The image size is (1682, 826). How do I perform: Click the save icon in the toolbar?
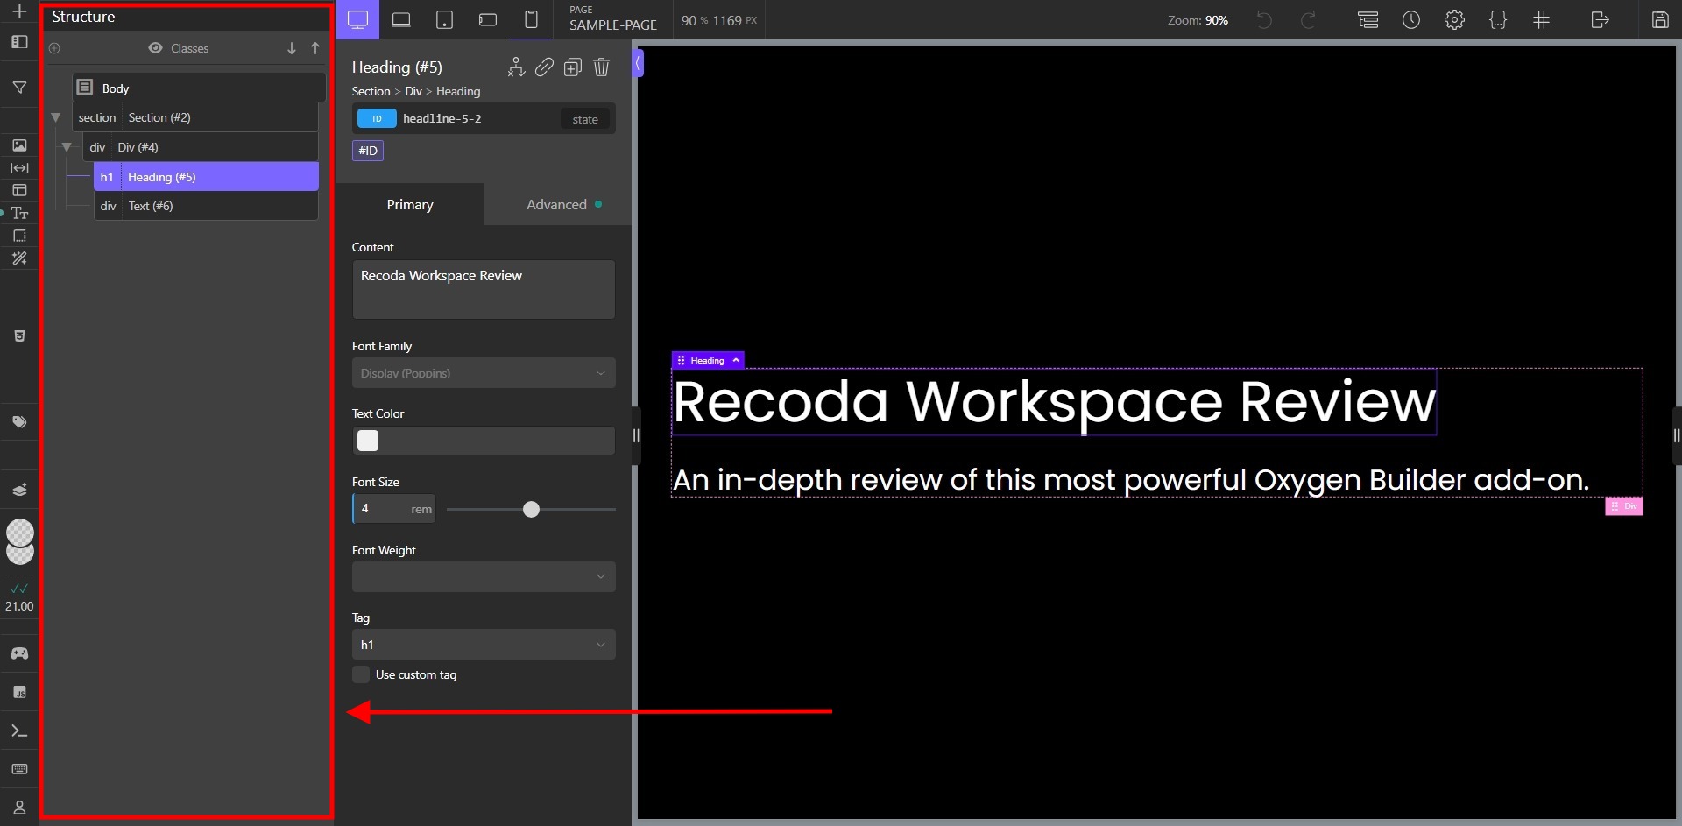pyautogui.click(x=1661, y=19)
